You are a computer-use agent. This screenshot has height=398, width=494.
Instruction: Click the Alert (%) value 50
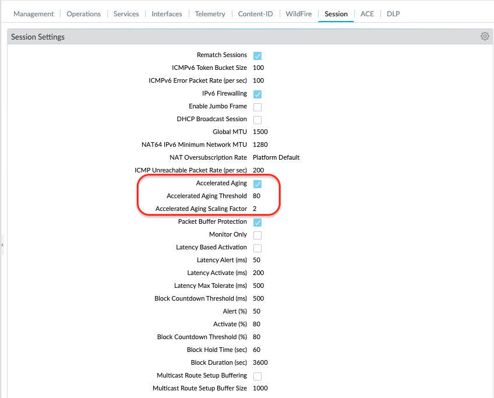pos(256,311)
